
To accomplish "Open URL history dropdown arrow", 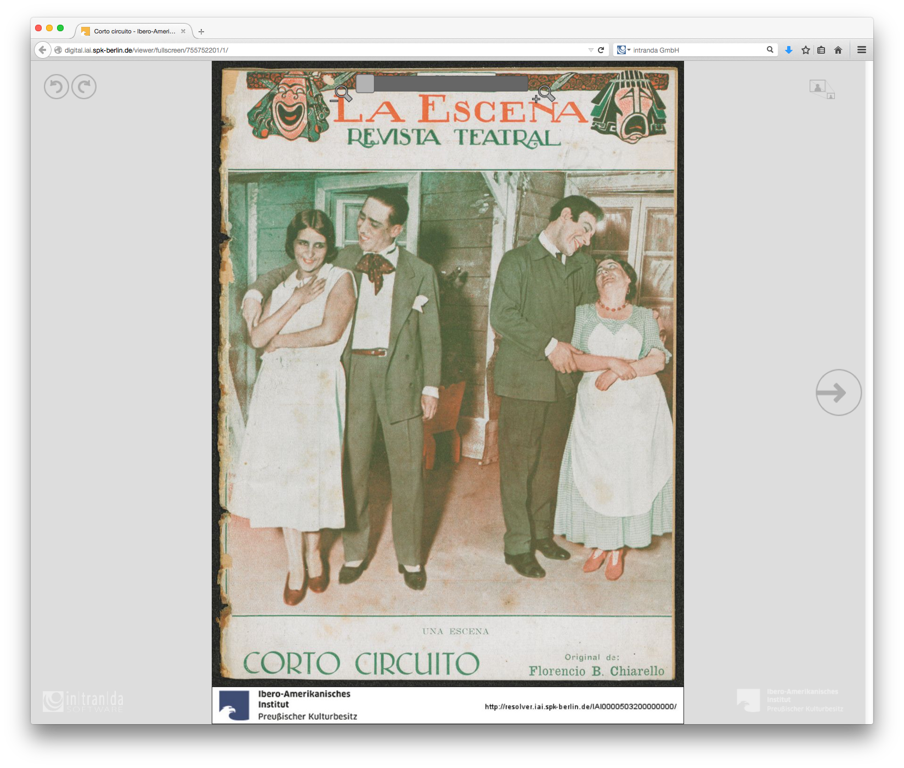I will (x=591, y=50).
